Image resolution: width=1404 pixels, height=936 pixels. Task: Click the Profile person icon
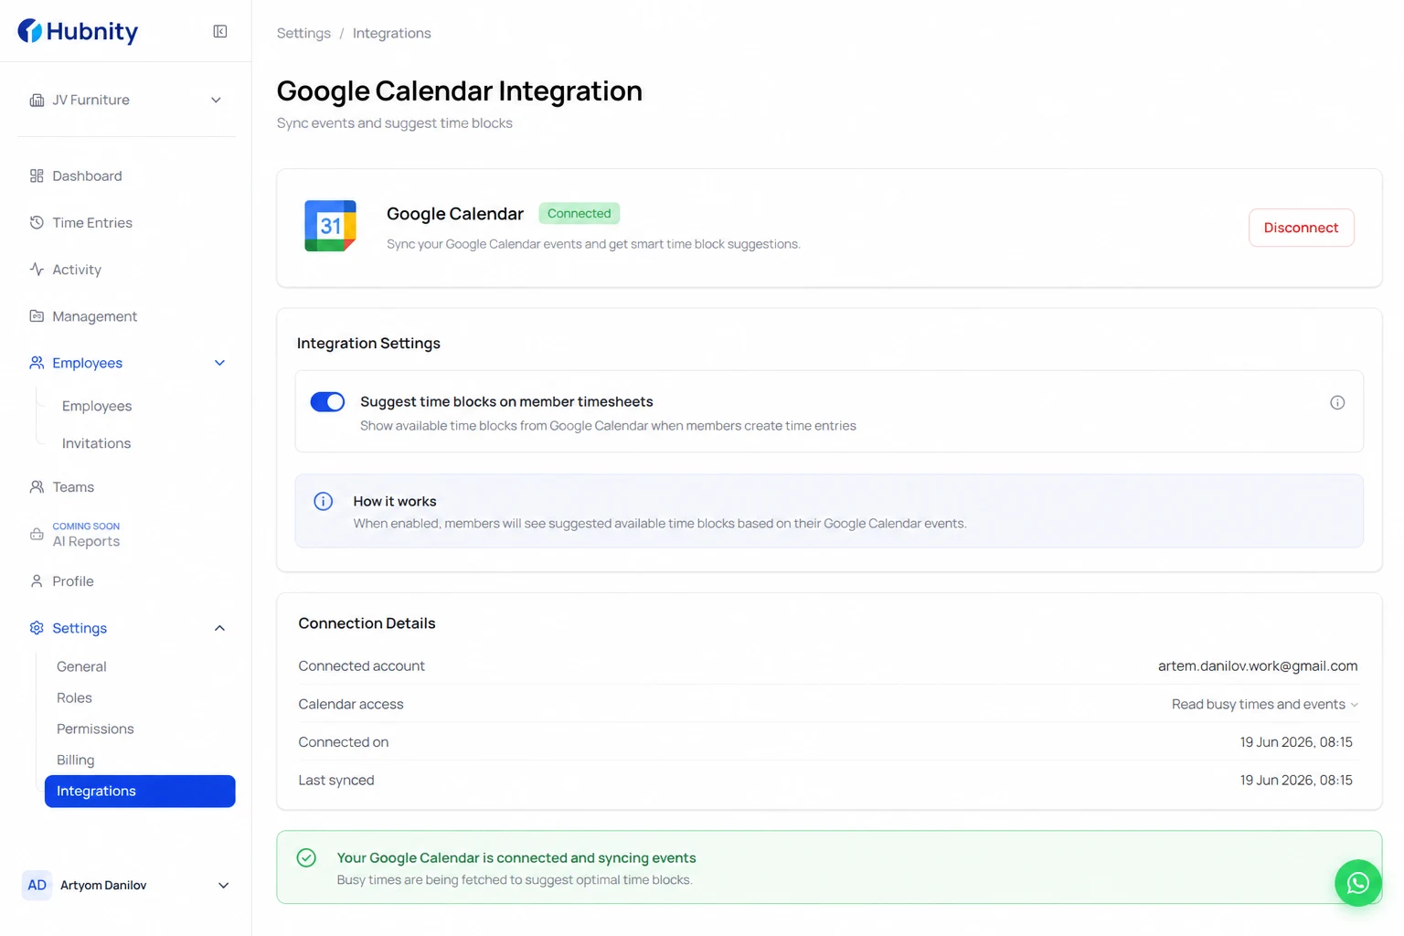[37, 581]
